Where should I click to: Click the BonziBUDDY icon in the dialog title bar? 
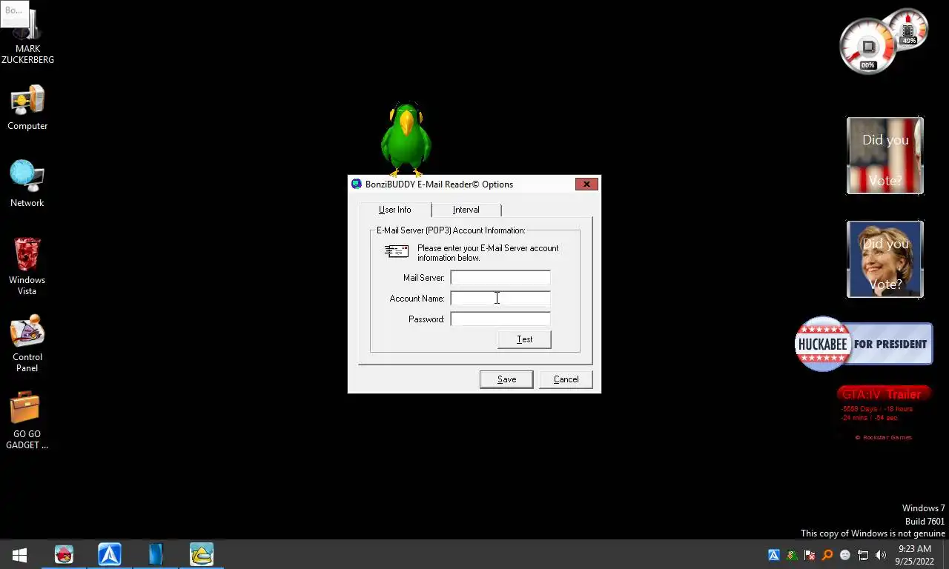(x=357, y=184)
